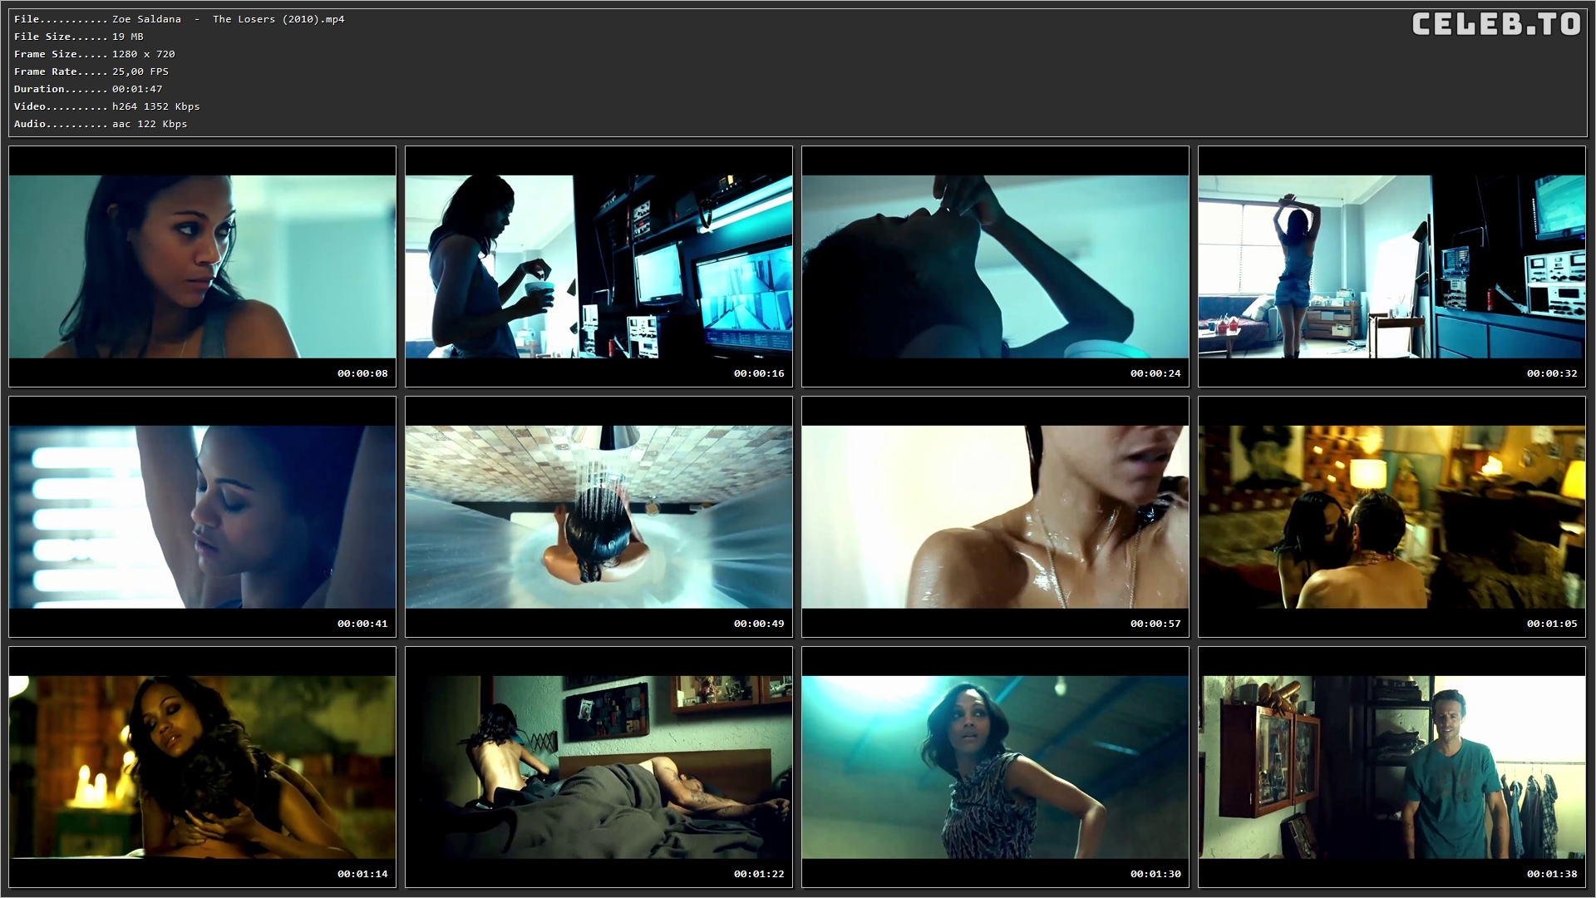
Task: Click the CELEB.TO watermark logo
Action: coord(1495,24)
